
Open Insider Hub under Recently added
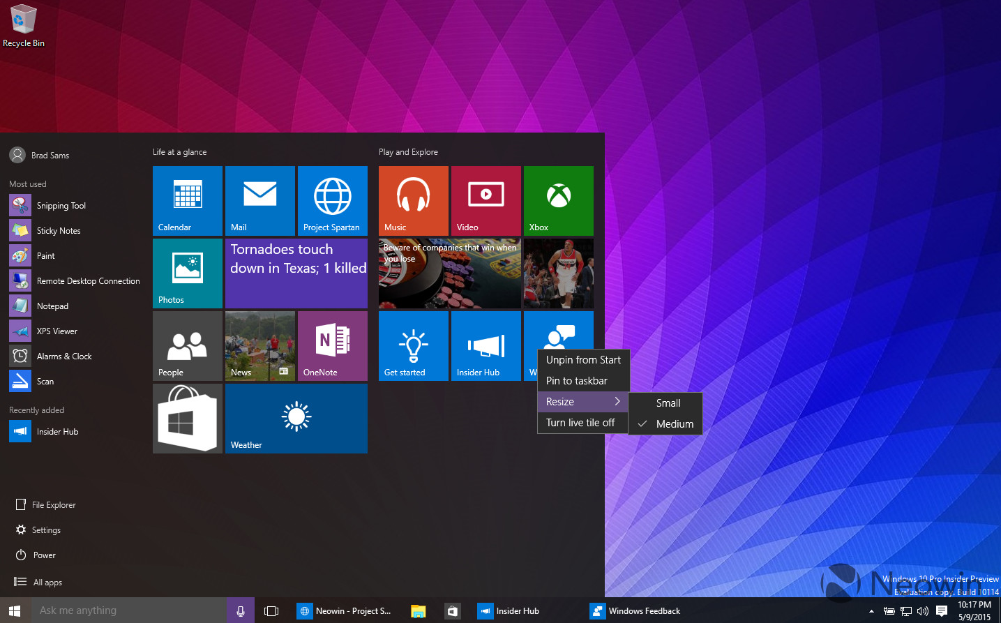(75, 432)
